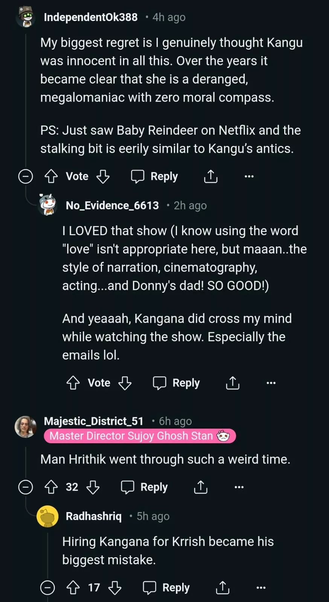Upvote Radhashriq's reply with 17 votes
329x602 pixels.
pyautogui.click(x=73, y=587)
